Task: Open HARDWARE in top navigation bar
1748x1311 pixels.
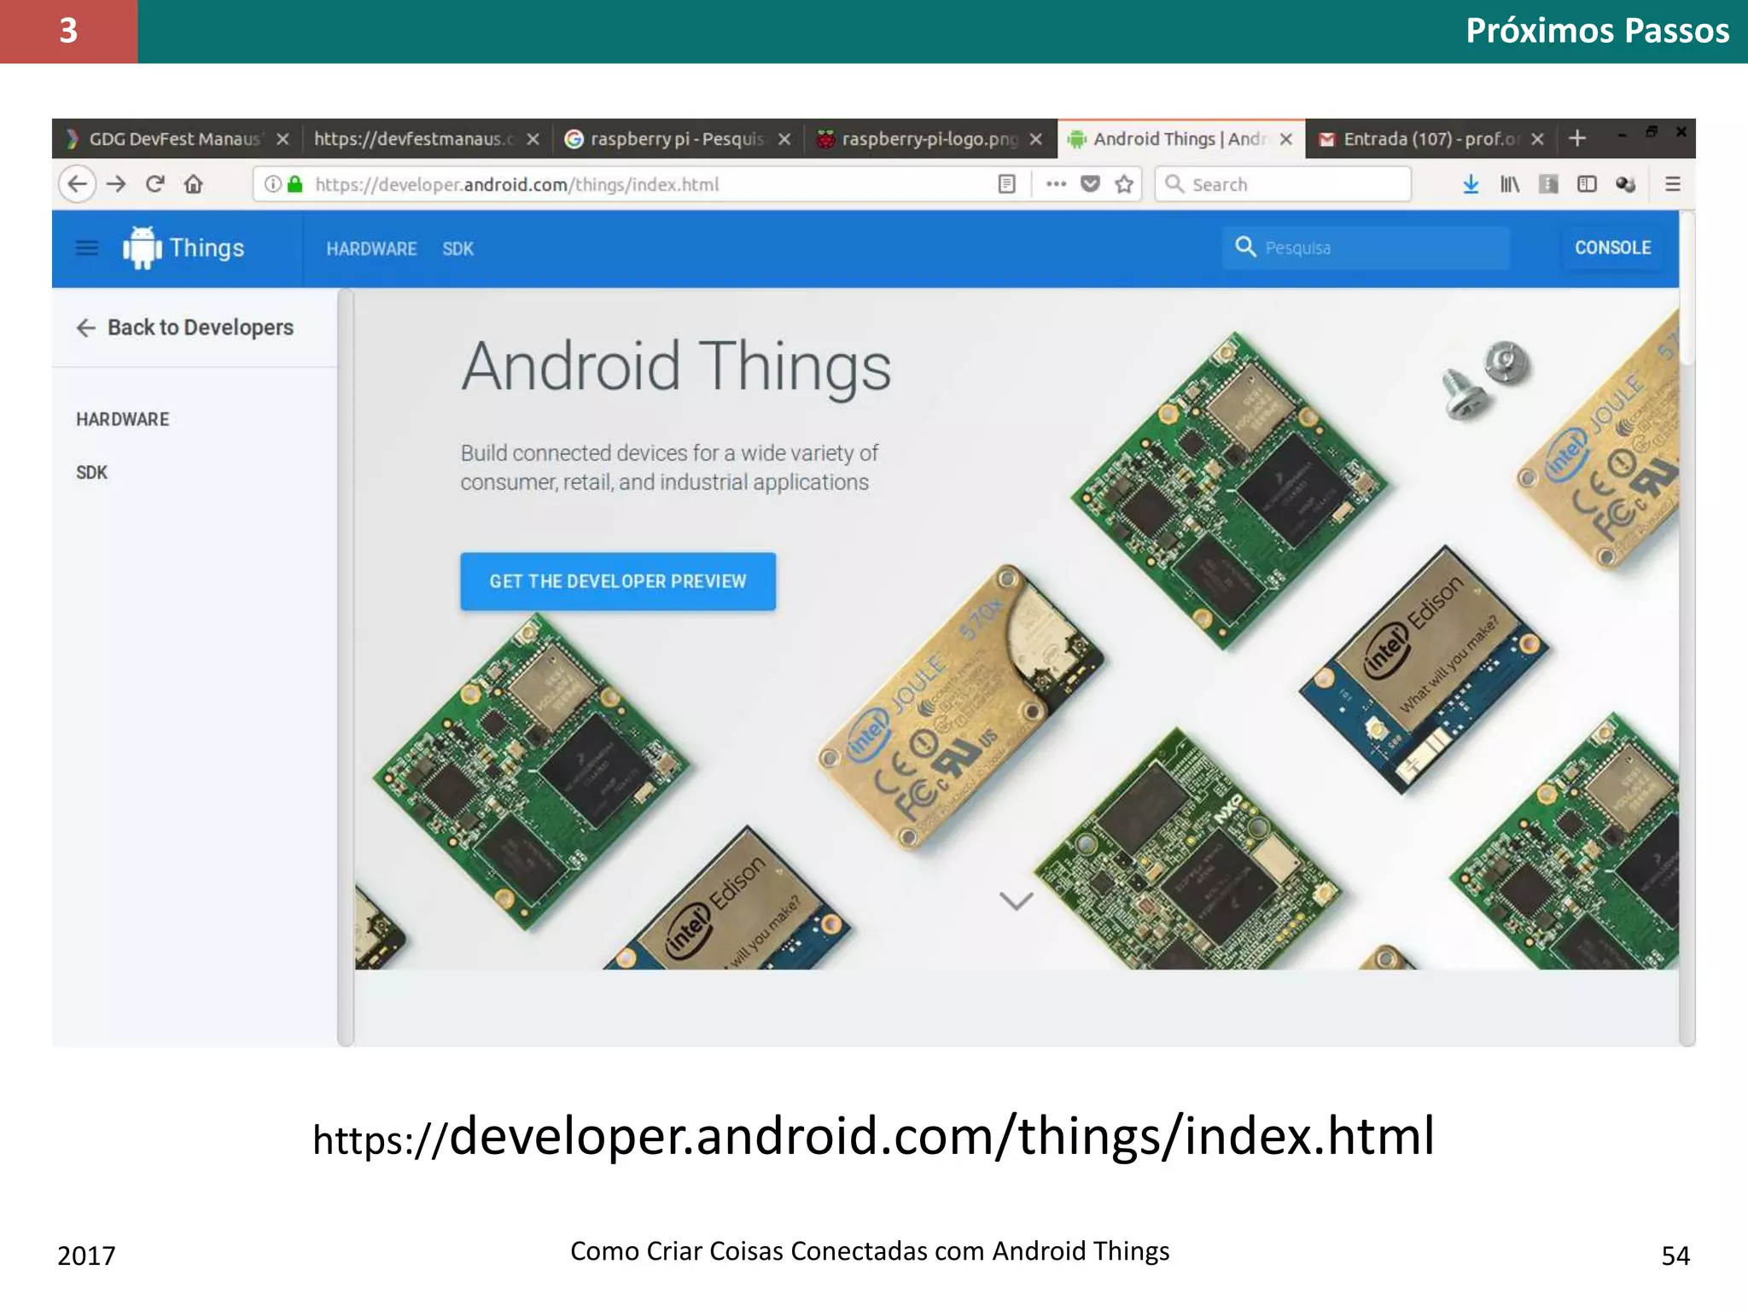Action: pos(371,248)
